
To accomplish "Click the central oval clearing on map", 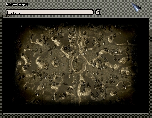I will pyautogui.click(x=78, y=64).
